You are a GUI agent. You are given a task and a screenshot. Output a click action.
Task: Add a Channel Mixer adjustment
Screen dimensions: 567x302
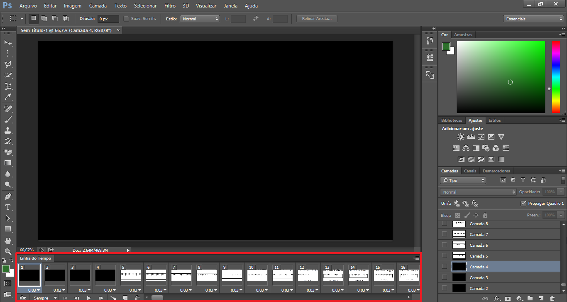pyautogui.click(x=496, y=148)
